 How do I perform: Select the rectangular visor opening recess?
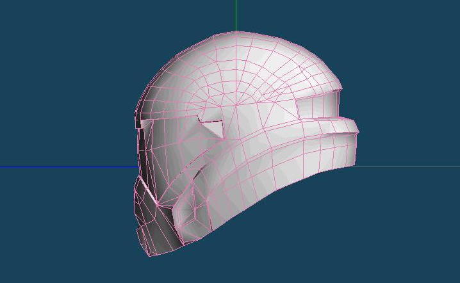pyautogui.click(x=317, y=105)
